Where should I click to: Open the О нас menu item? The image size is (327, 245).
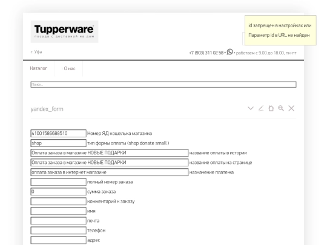click(x=70, y=68)
